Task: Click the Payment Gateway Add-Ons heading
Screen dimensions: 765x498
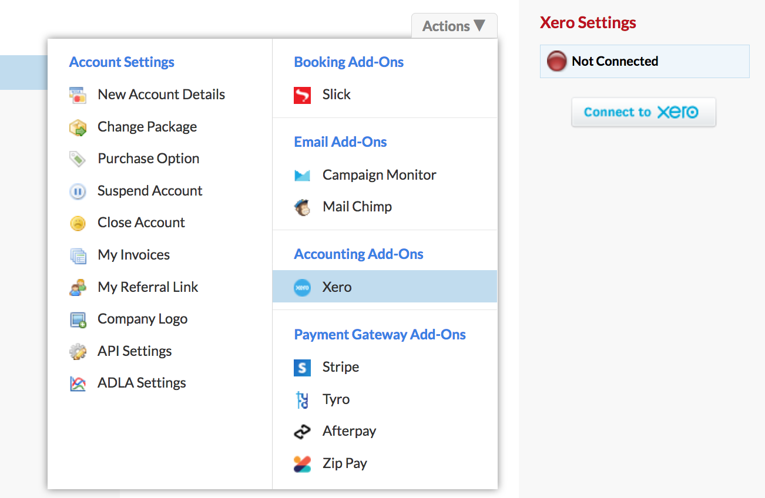Action: coord(380,335)
